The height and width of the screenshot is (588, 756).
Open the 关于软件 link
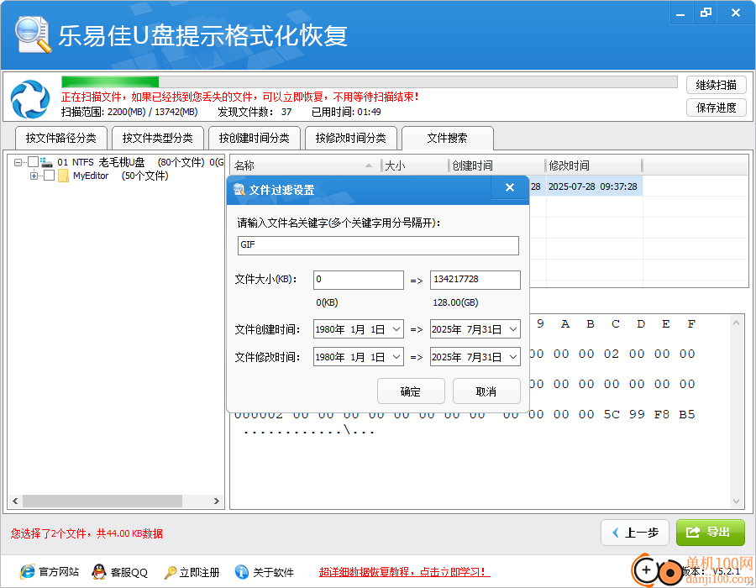273,572
